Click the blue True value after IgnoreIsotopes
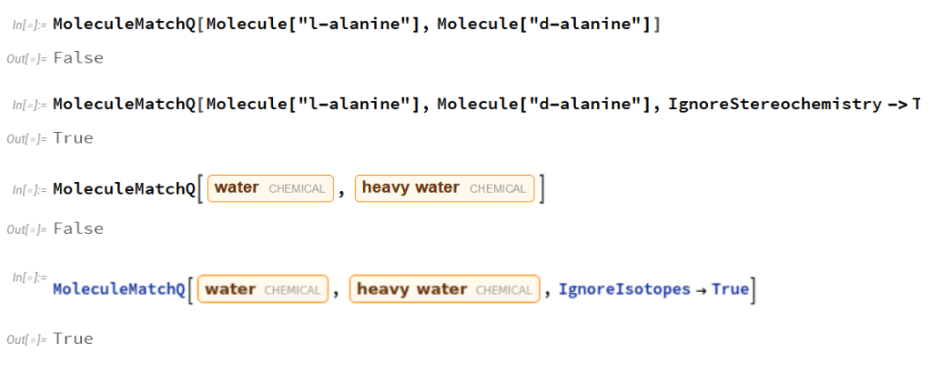The image size is (951, 373). pyautogui.click(x=730, y=289)
